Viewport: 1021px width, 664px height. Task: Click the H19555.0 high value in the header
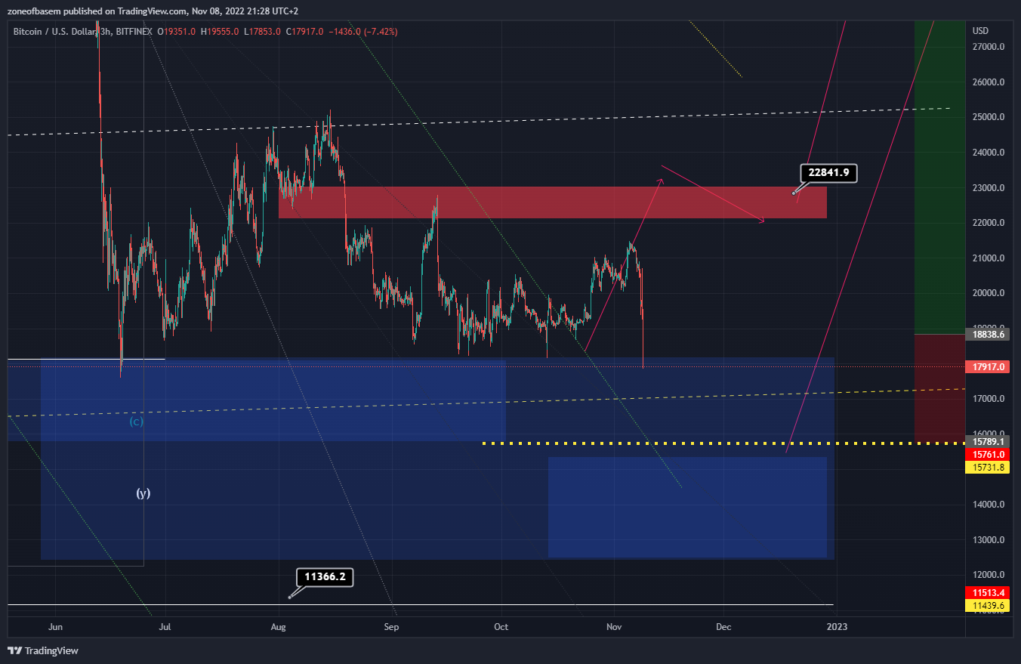tap(221, 32)
